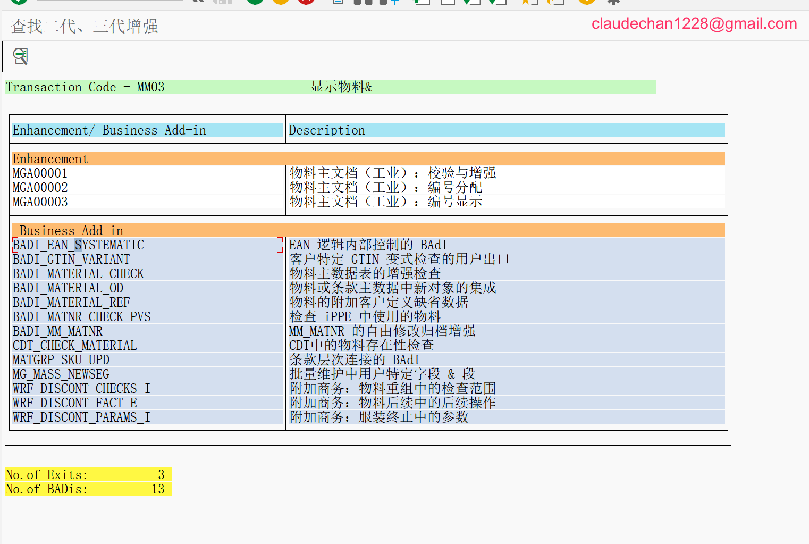Select the BADI_EAN_SYSTEMATIC entry

click(x=78, y=245)
